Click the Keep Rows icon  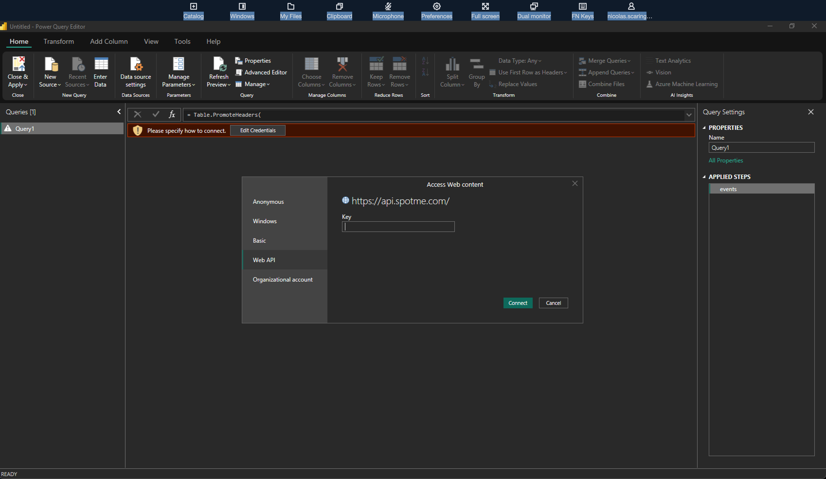(x=376, y=64)
